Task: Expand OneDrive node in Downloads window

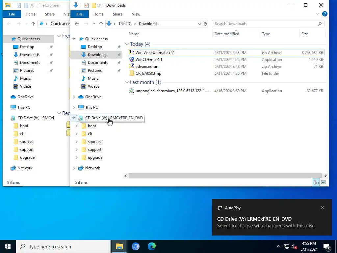Action: (x=74, y=97)
